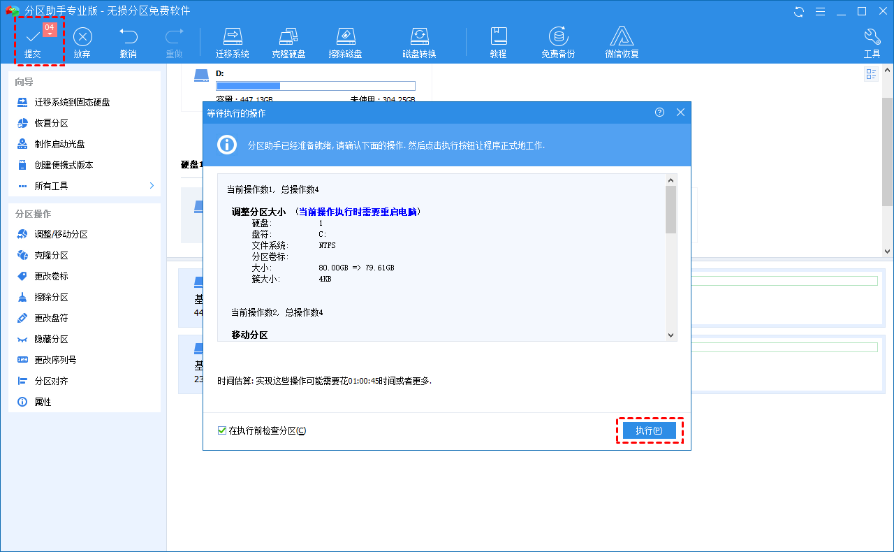Toggle 在执行前检查分区 checkbox

tap(222, 431)
